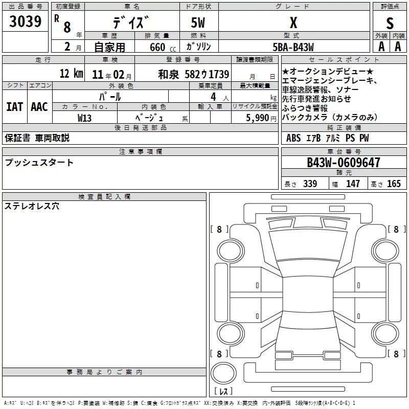Image resolution: width=409 pixels, height=409 pixels.
Task: Click the chassis number B43W-0609647
Action: [344, 162]
